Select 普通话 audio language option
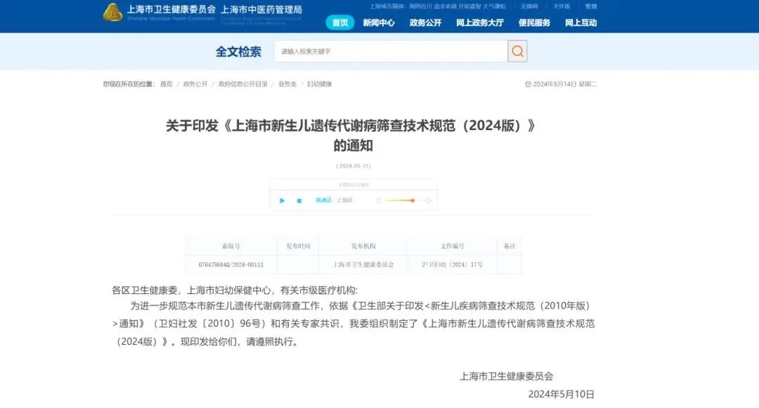The height and width of the screenshot is (408, 759). coord(323,200)
